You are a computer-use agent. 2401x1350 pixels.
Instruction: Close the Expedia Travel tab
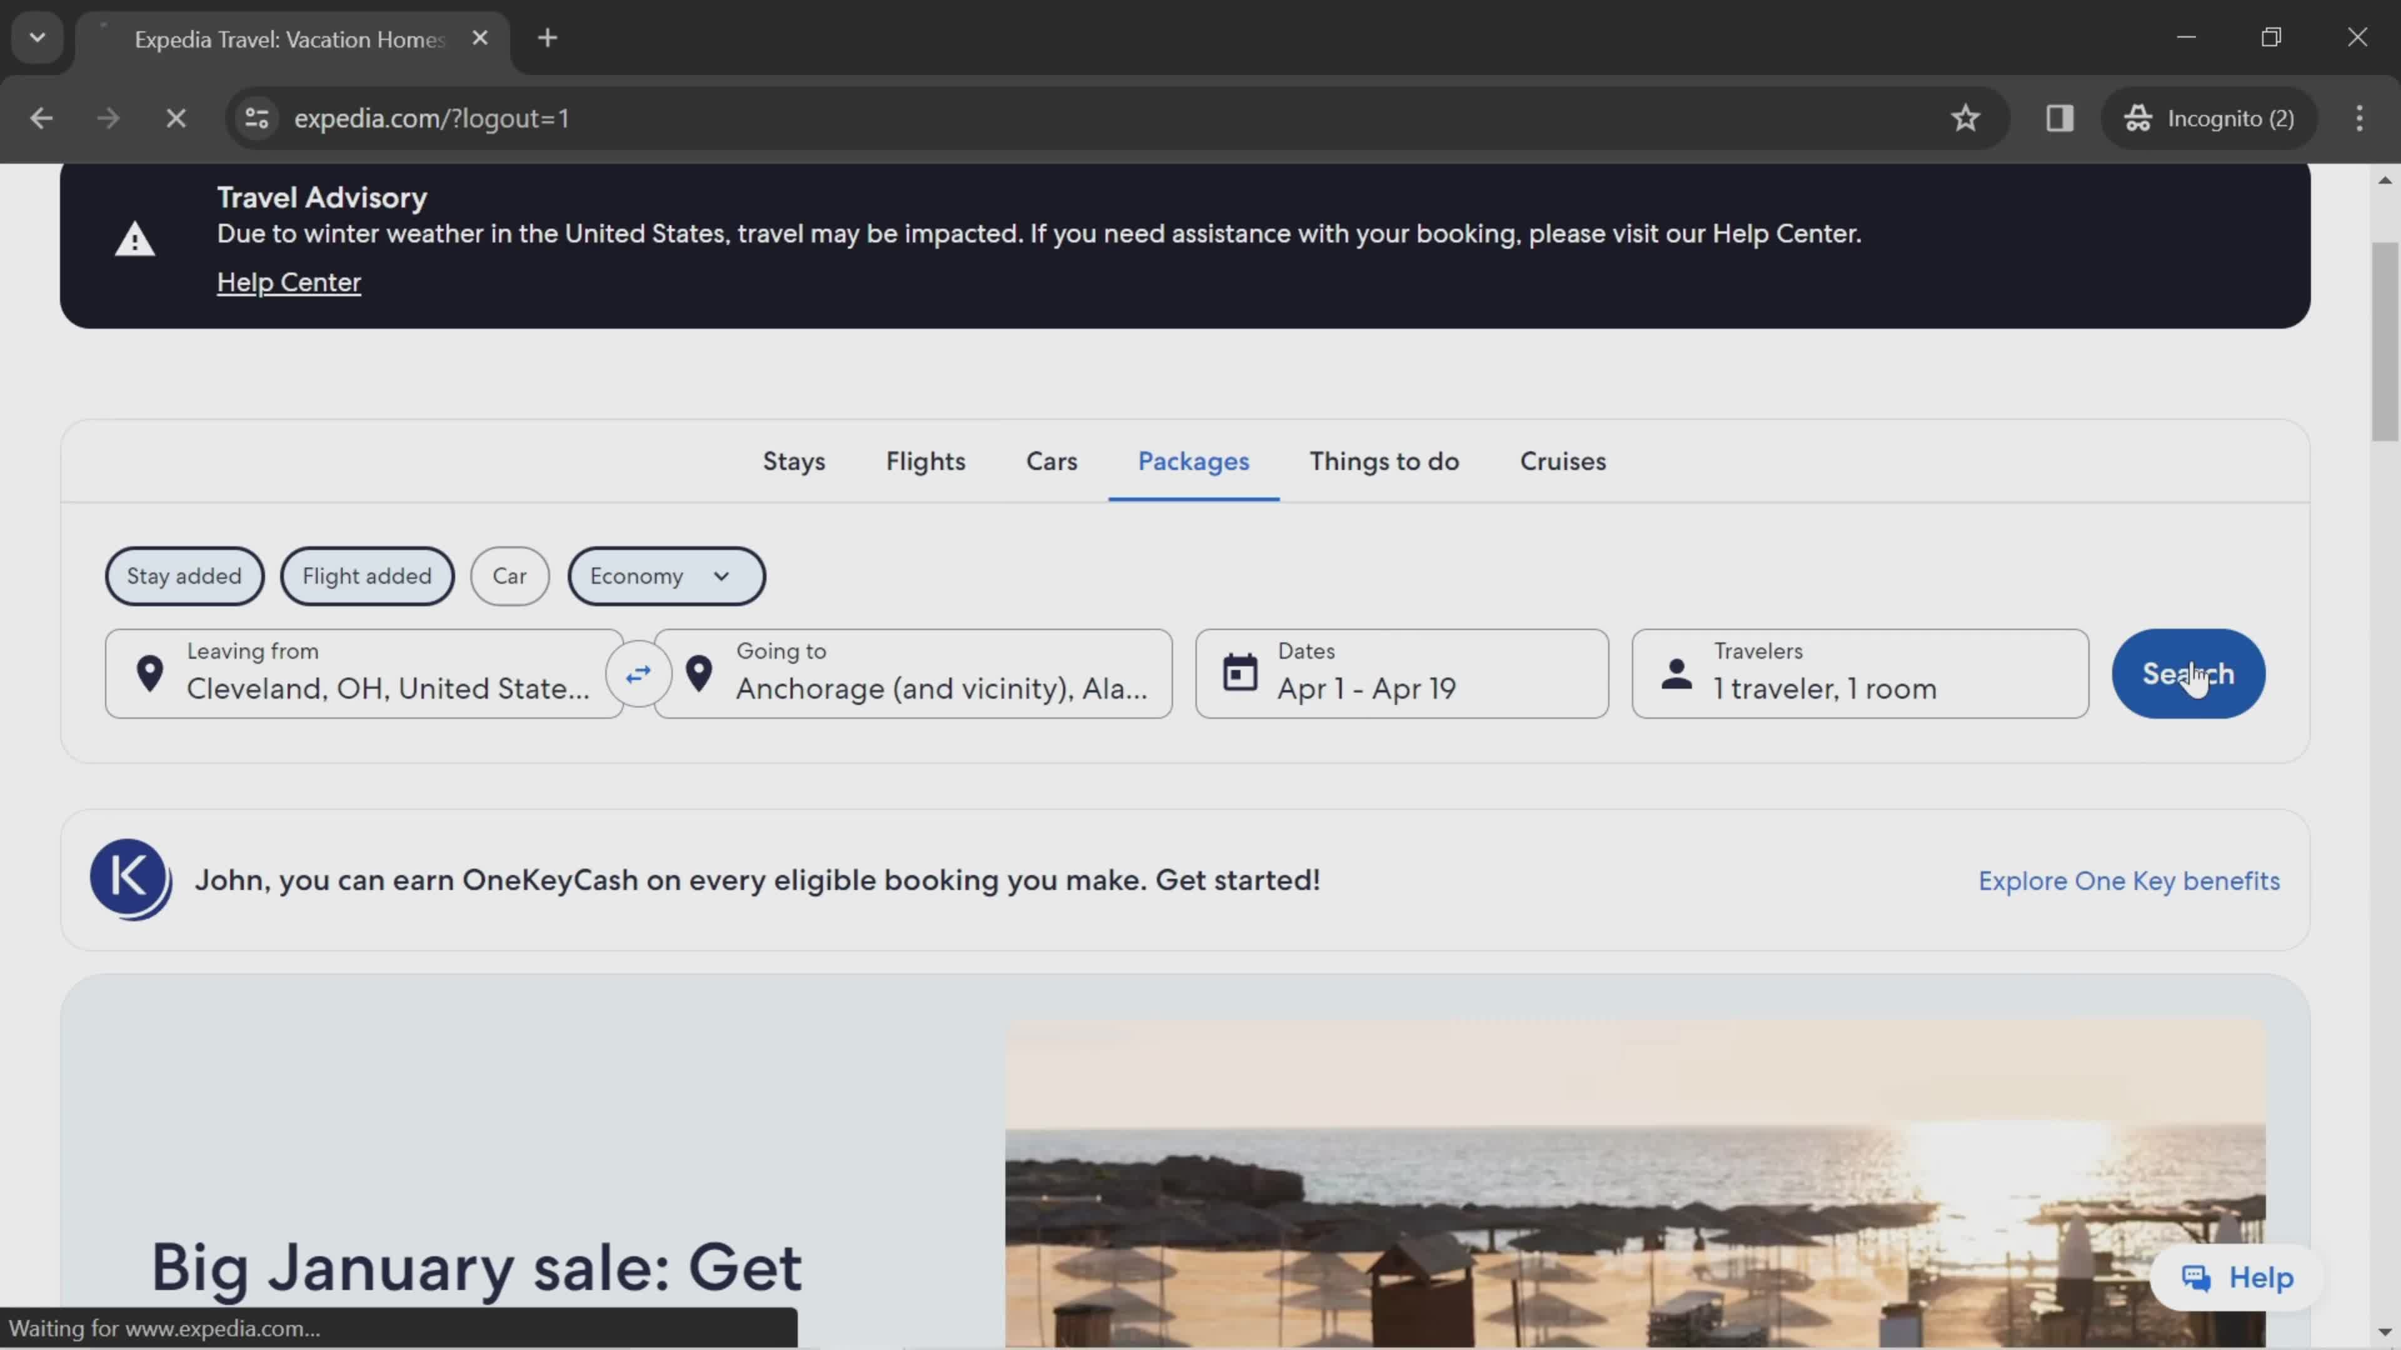click(x=480, y=38)
